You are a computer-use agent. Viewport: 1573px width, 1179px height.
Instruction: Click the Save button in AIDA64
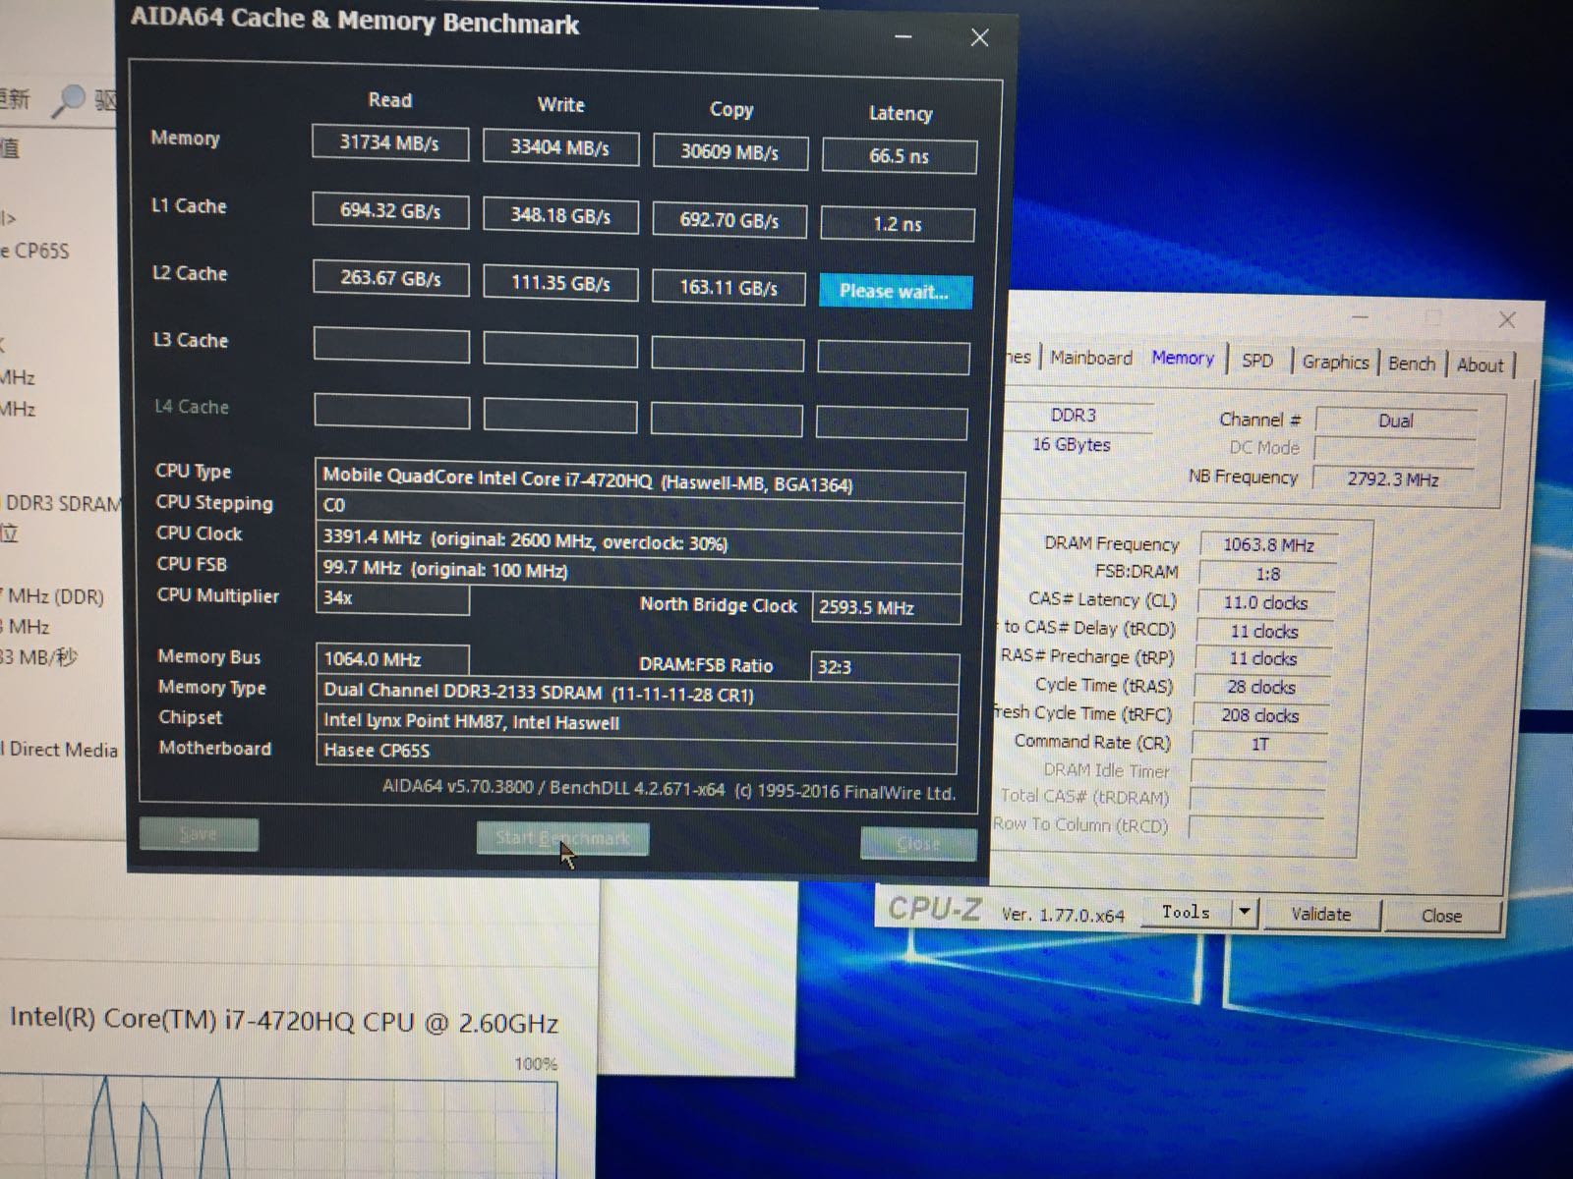click(x=199, y=834)
